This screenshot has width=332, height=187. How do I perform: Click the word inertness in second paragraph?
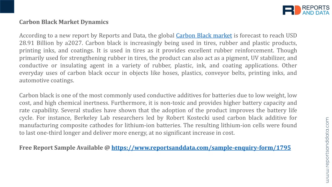pyautogui.click(x=96, y=103)
